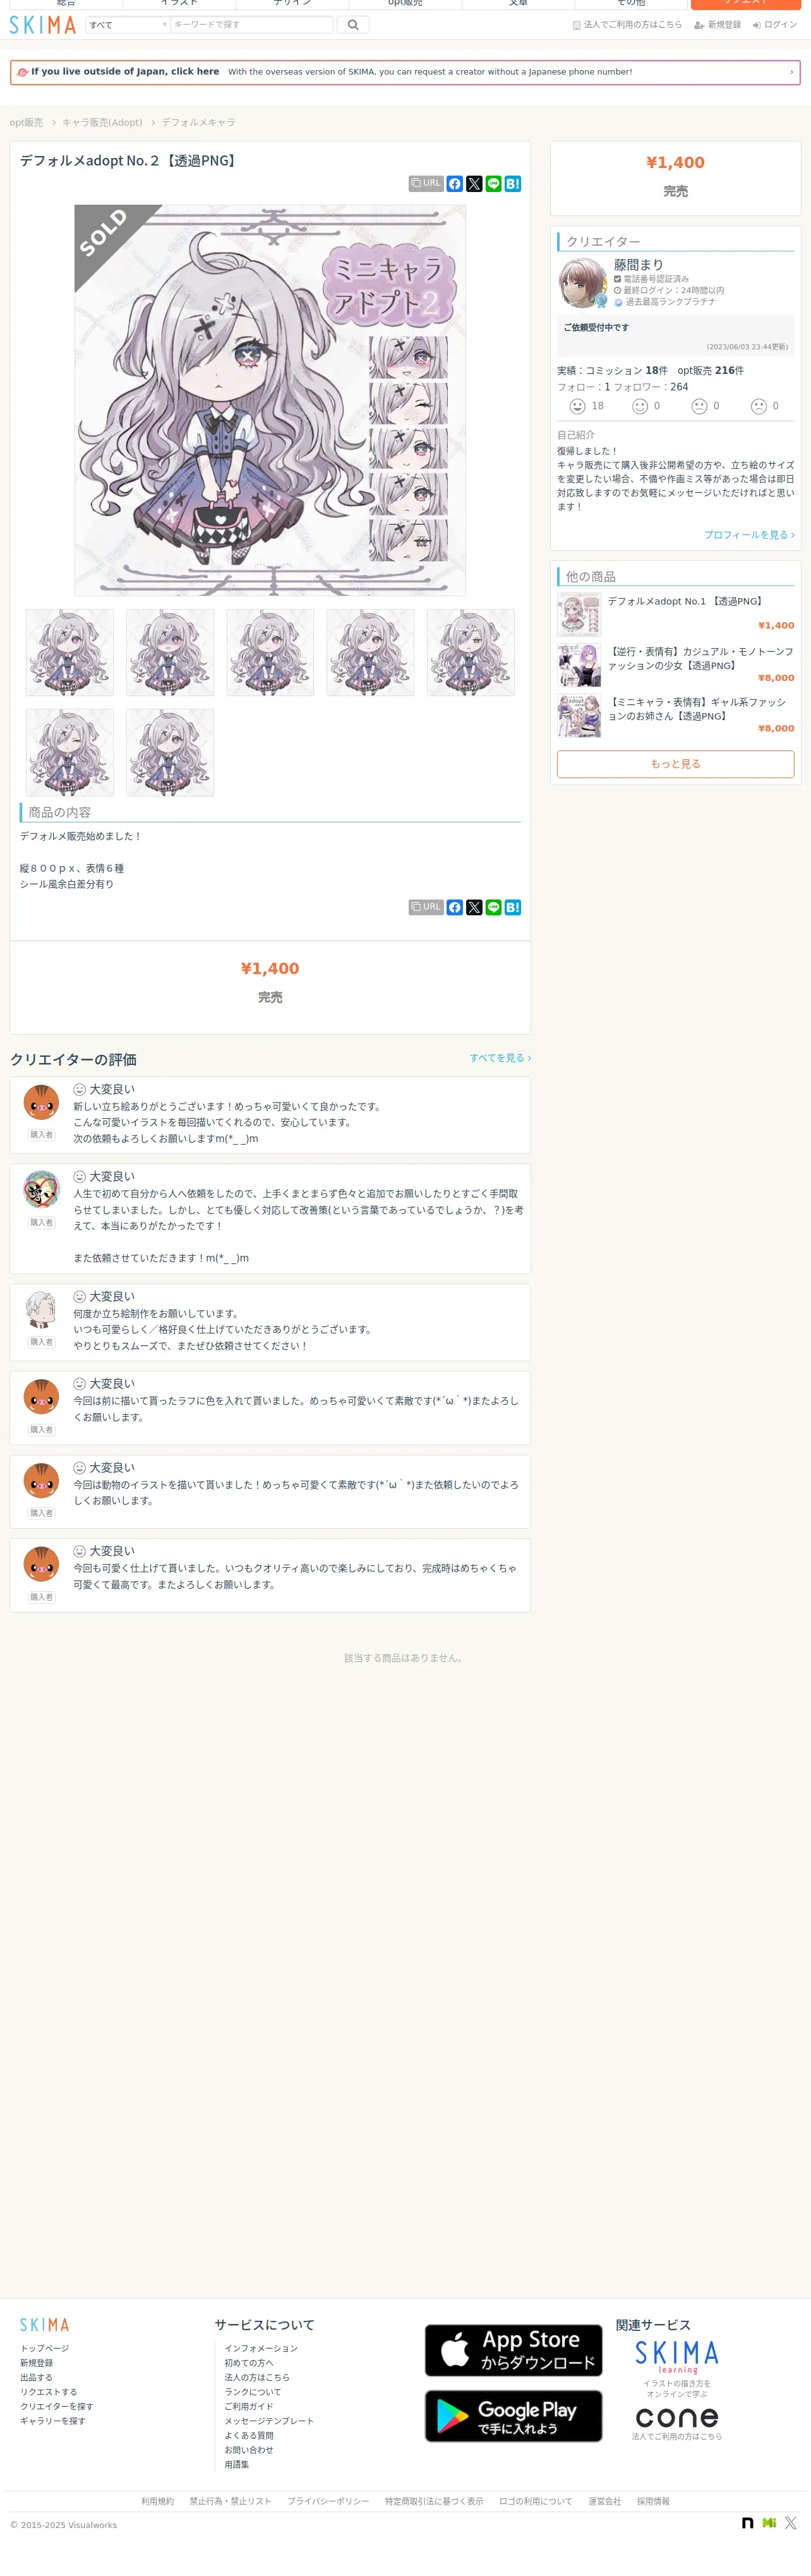Image resolution: width=811 pixels, height=2576 pixels.
Task: Open footer よくある質問 link
Action: tap(249, 2436)
